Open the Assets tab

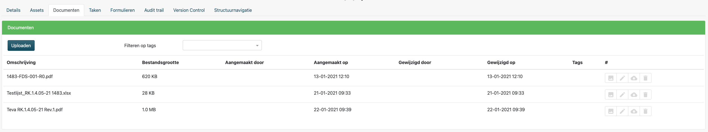pyautogui.click(x=37, y=10)
